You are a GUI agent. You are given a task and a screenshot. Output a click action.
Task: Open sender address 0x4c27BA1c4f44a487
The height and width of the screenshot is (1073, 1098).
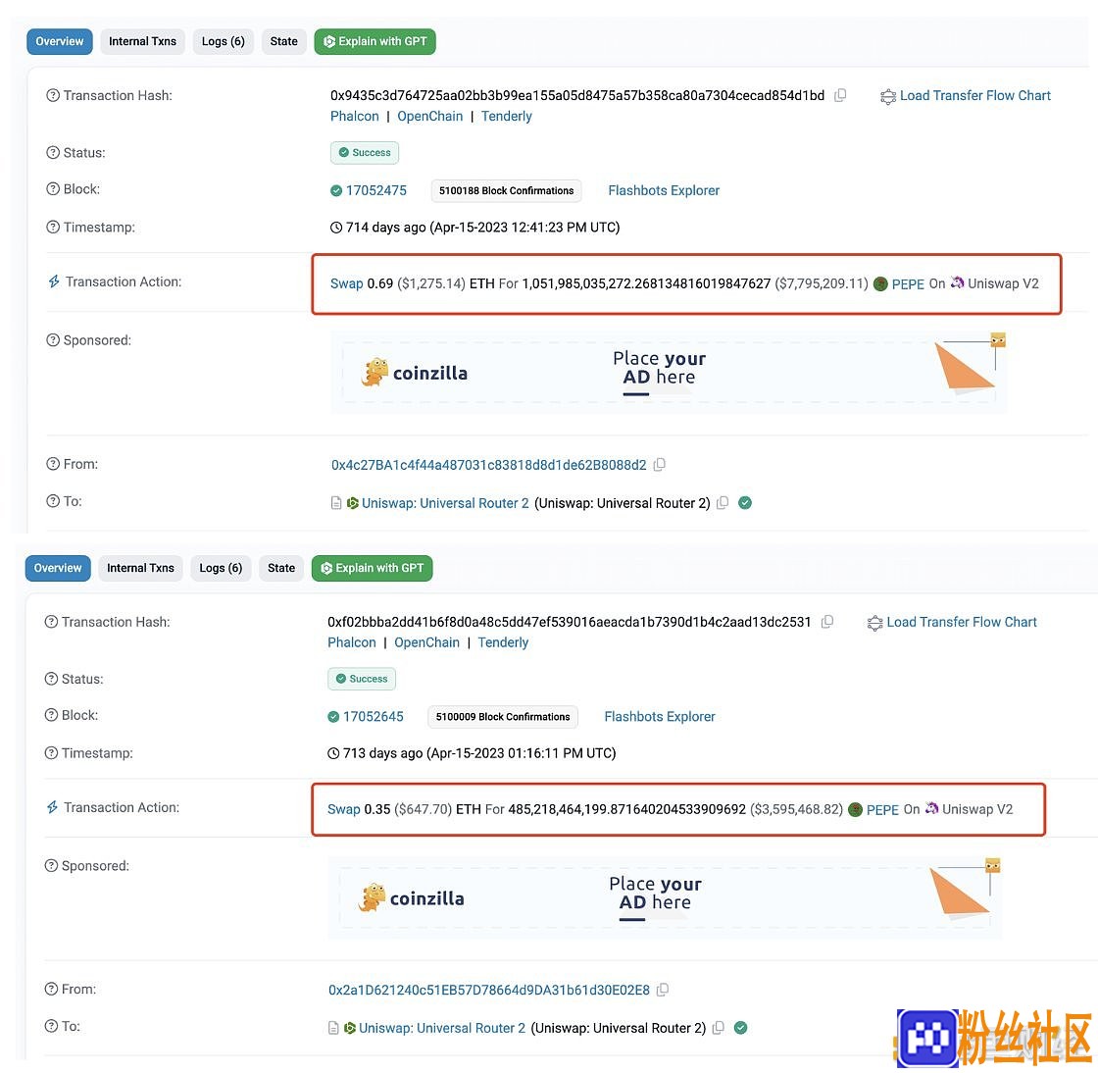tap(489, 465)
